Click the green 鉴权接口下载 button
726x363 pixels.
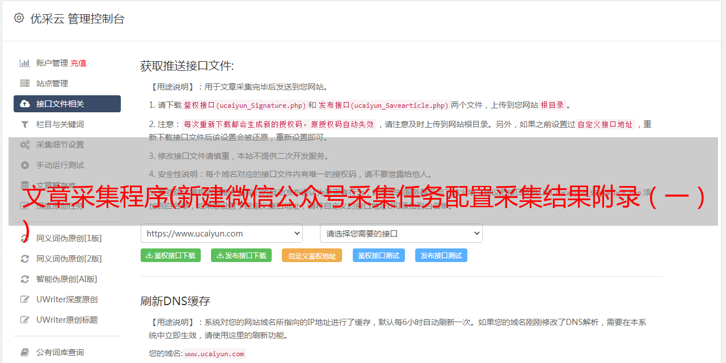pos(171,255)
